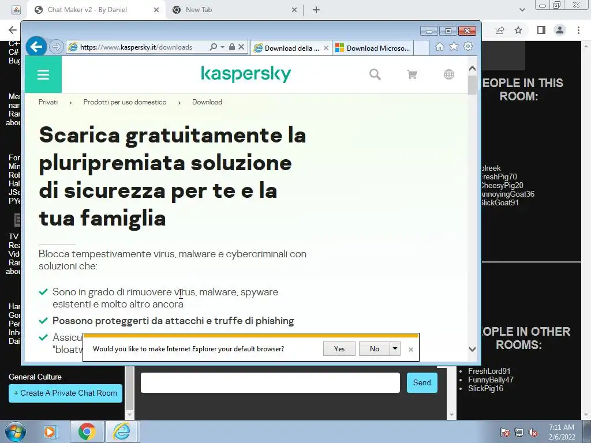Image resolution: width=591 pixels, height=443 pixels.
Task: Click the Chrome icon in the taskbar
Action: coord(87,431)
